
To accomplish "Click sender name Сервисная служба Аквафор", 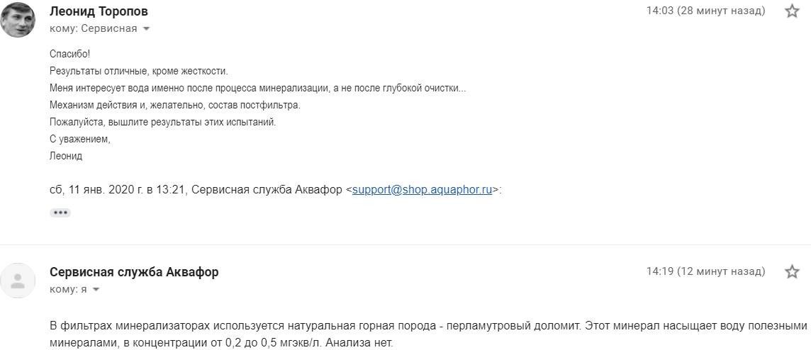I will tap(134, 272).
